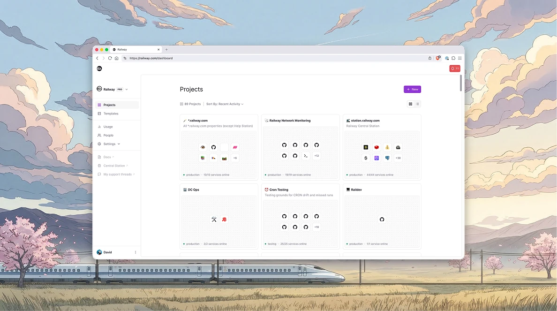This screenshot has width=557, height=311.
Task: Click the +6 more services badge
Action: tap(235, 158)
